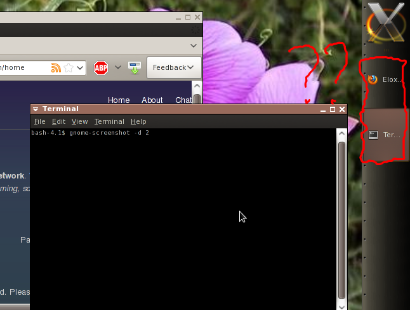Click the Terminal vertical scrollbar thumb
Viewport: 410px width, 310px height.
tap(341, 220)
